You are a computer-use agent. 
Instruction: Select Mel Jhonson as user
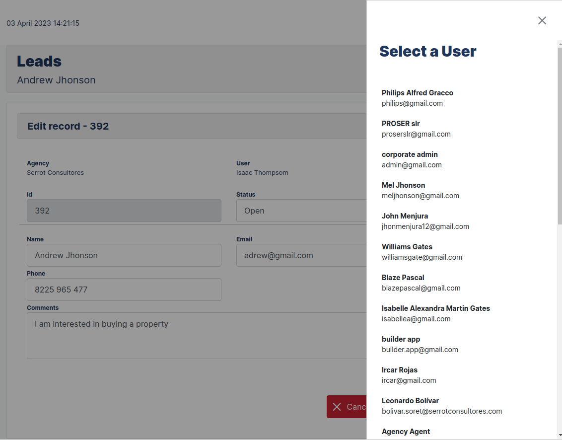[x=420, y=190]
